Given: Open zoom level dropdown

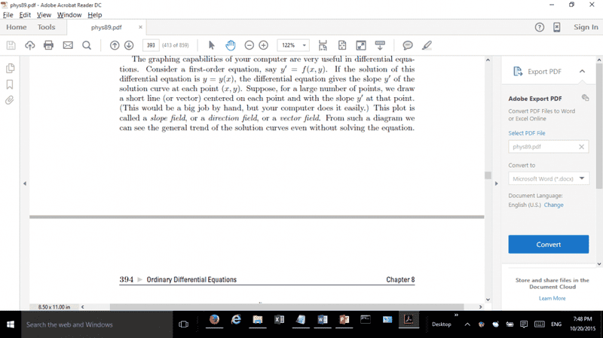Looking at the screenshot, I should tap(305, 45).
